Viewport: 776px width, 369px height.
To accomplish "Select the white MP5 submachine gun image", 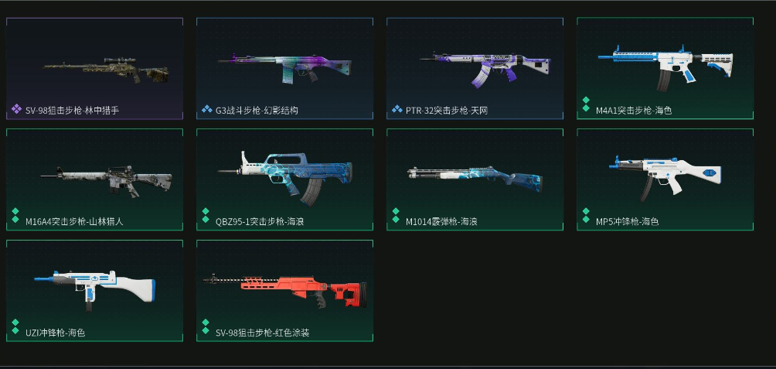I will click(665, 178).
